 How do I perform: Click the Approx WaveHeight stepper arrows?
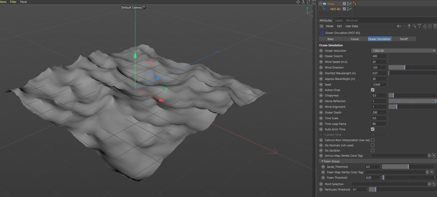pos(387,79)
